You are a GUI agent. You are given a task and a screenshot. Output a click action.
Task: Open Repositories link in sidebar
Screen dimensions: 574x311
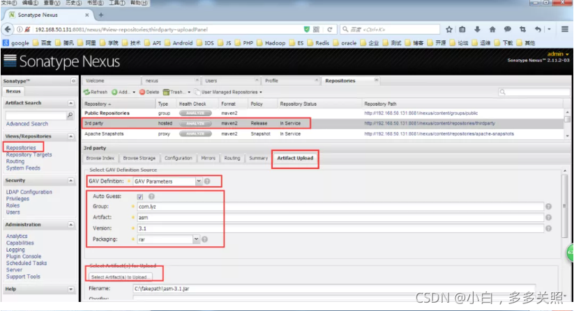tap(21, 147)
